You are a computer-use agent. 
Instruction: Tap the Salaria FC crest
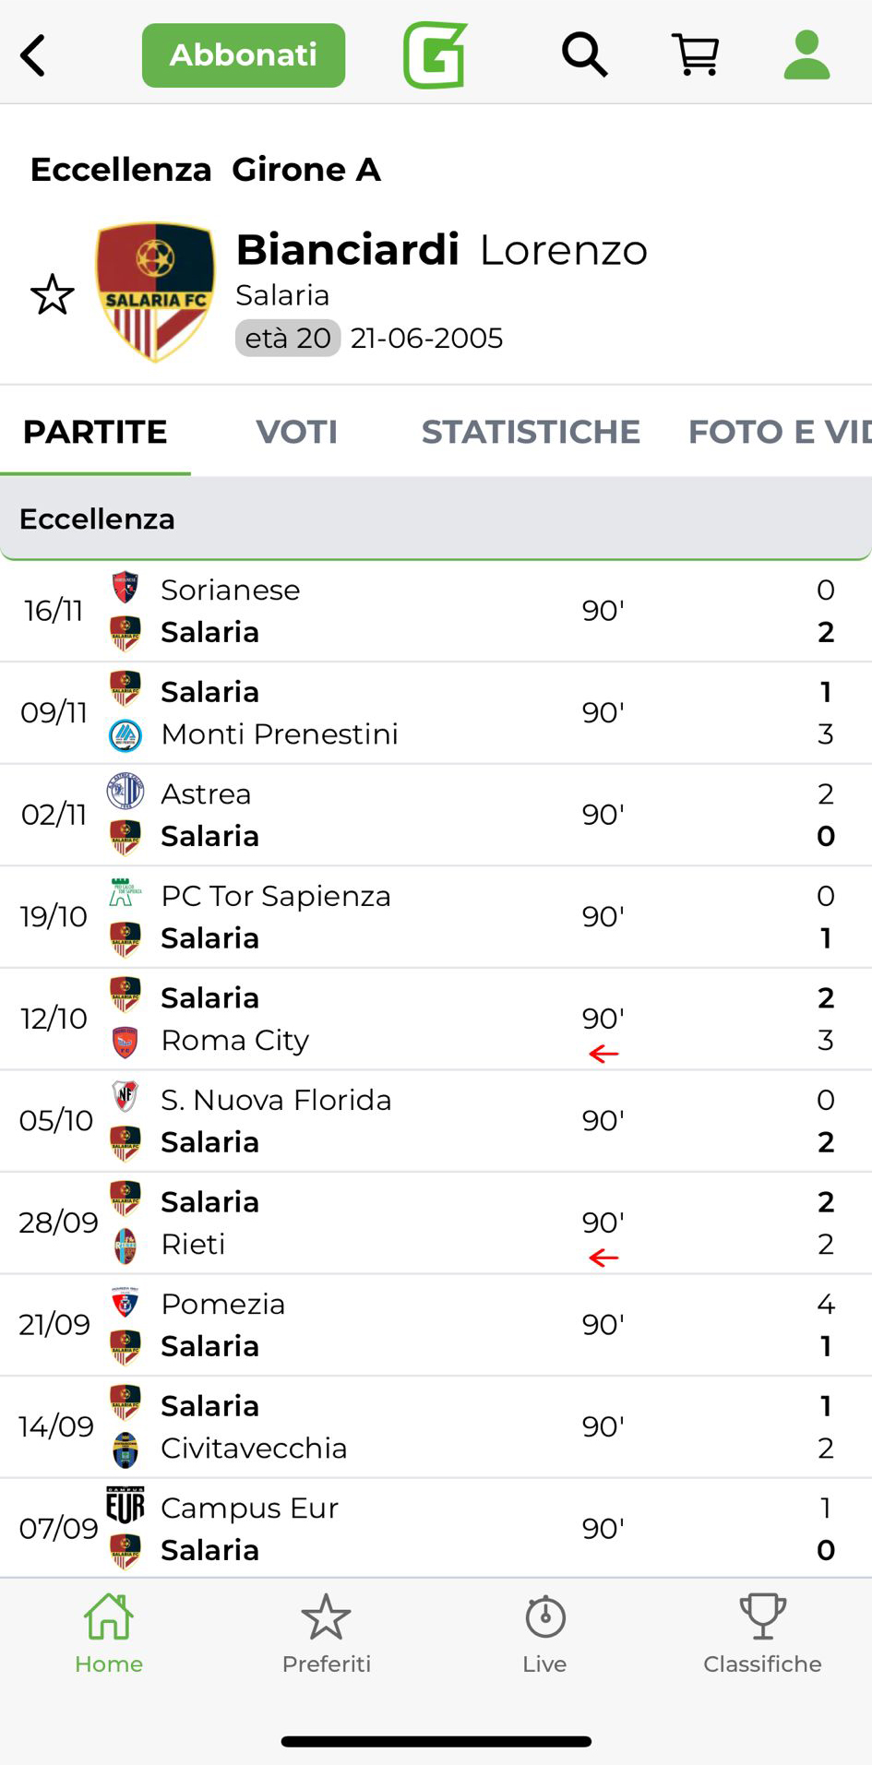pyautogui.click(x=155, y=292)
